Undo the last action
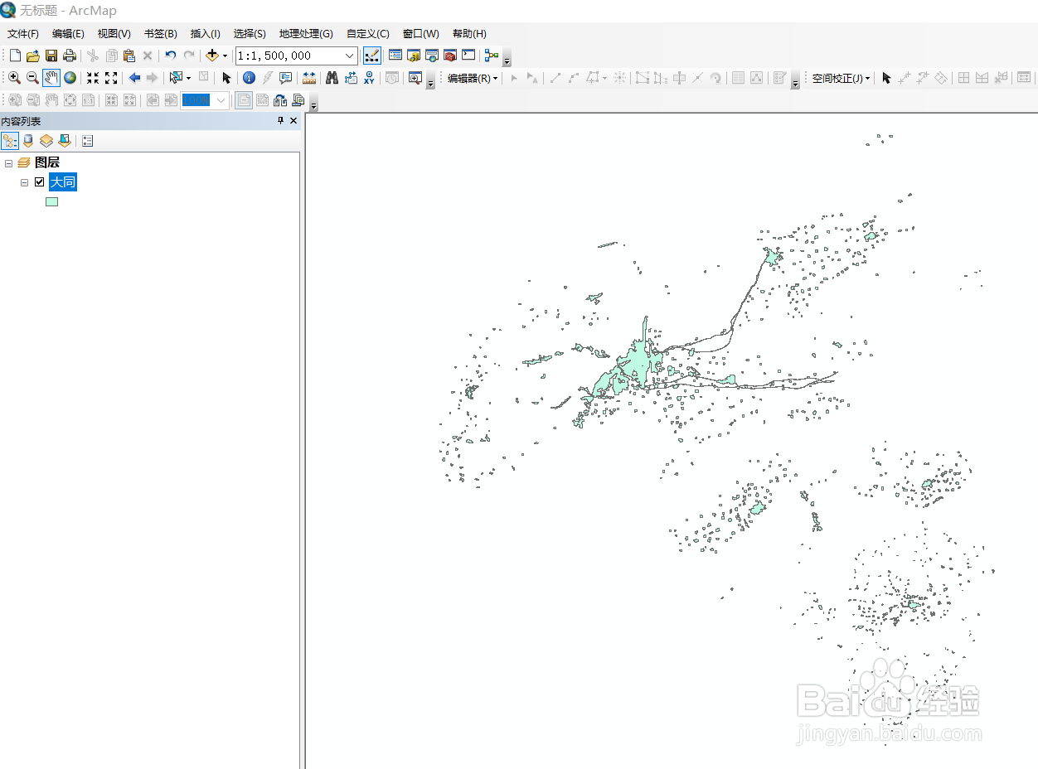1038x769 pixels. [x=171, y=56]
